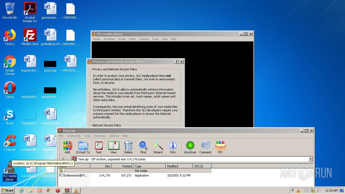
Task: Select the Opera desktop shortcut
Action: 10,90
